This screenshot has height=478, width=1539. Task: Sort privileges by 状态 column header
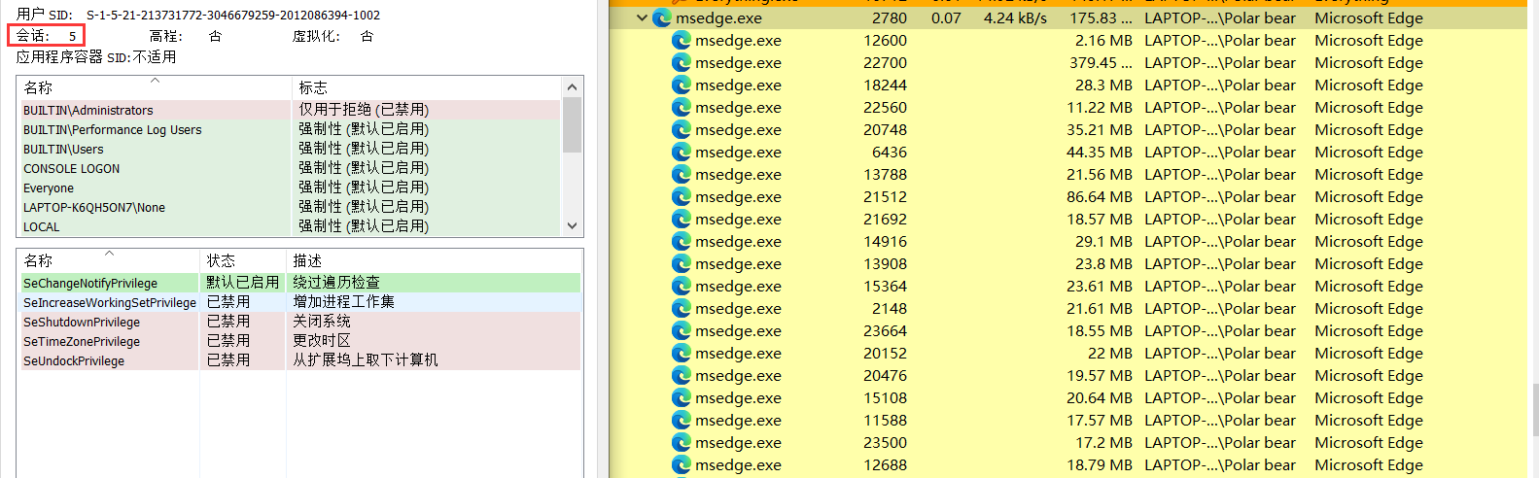(242, 260)
